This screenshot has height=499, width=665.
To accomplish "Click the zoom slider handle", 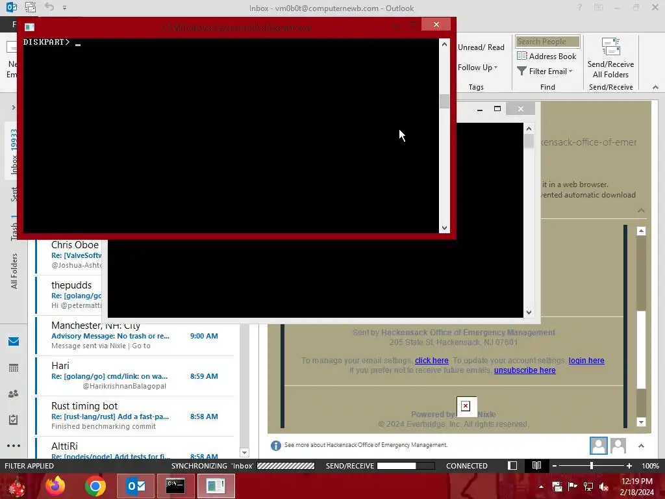I will pos(592,466).
